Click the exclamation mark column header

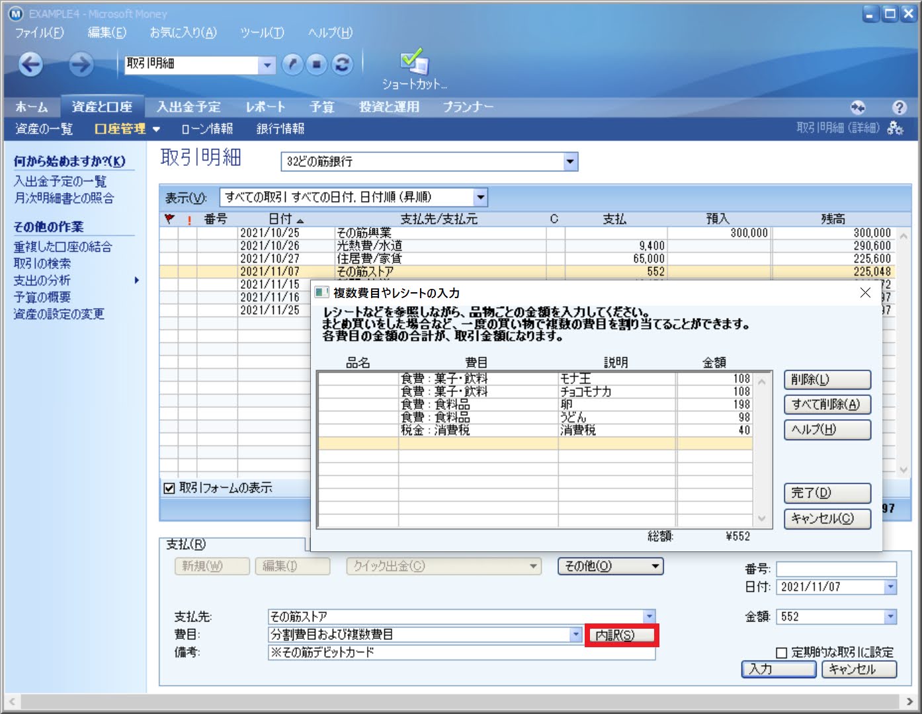pyautogui.click(x=189, y=219)
